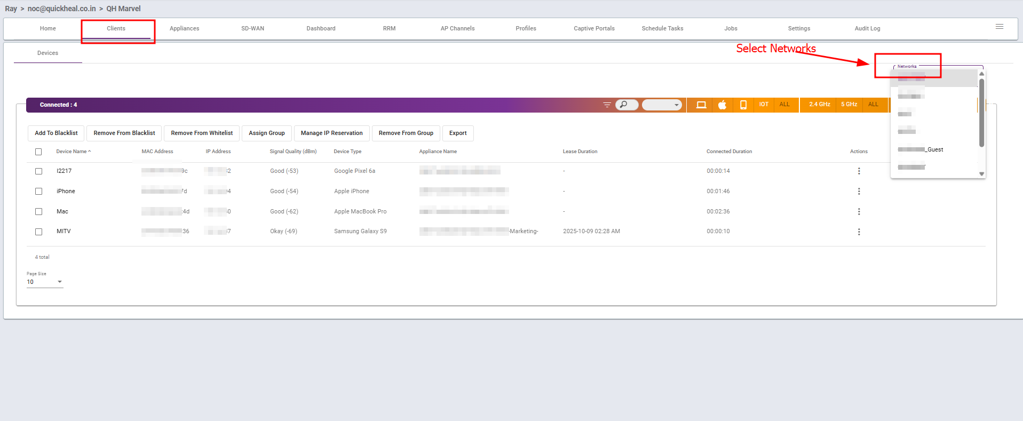The width and height of the screenshot is (1023, 421).
Task: Select the Mac device checkbox
Action: click(38, 211)
